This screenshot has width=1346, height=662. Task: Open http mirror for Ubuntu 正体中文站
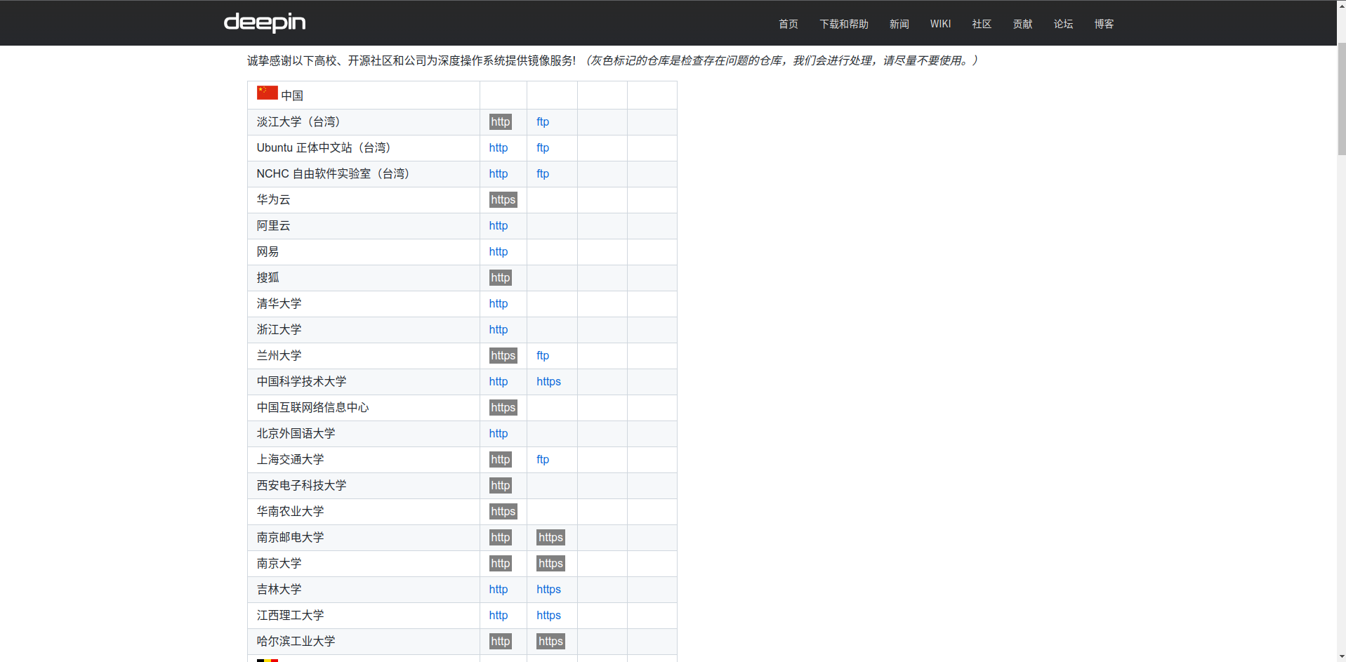(499, 148)
